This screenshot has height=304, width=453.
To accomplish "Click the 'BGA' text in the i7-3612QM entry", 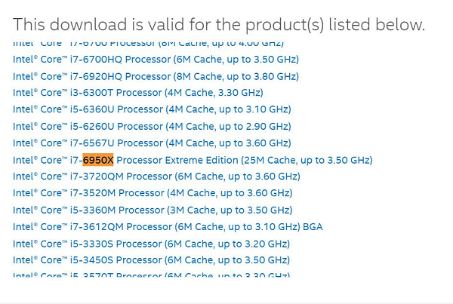I will pyautogui.click(x=313, y=227).
